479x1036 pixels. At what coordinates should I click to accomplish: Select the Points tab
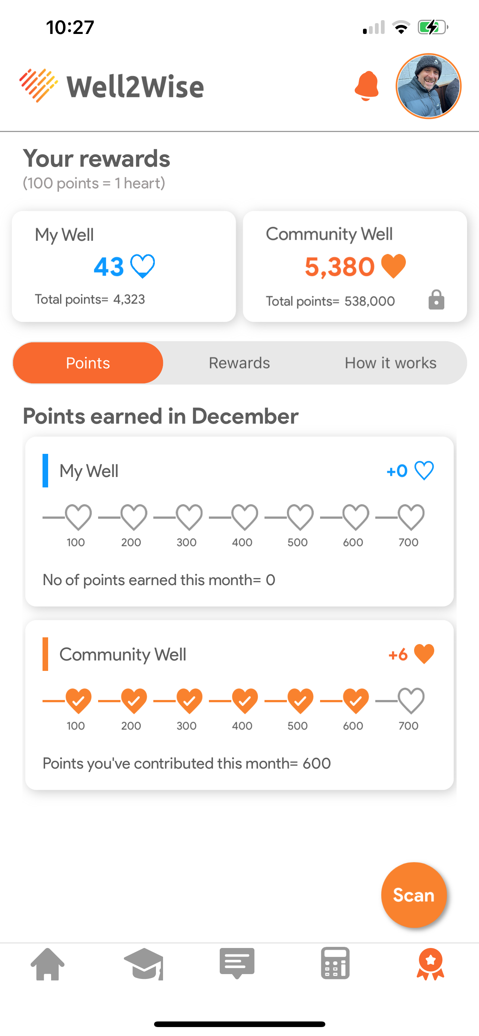88,363
